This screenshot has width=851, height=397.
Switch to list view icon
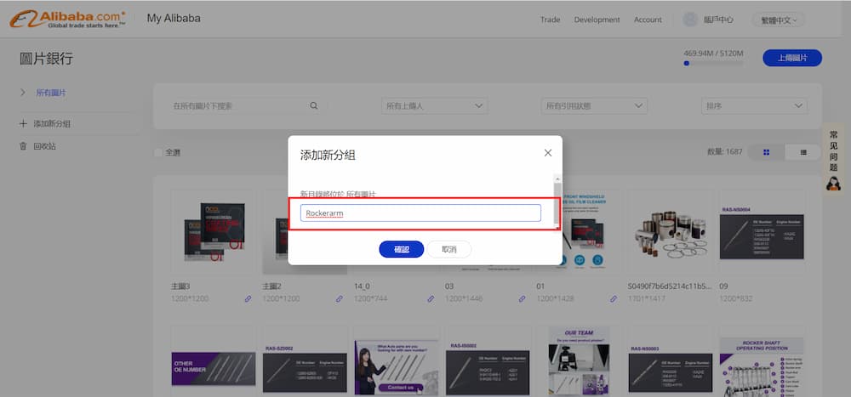803,151
